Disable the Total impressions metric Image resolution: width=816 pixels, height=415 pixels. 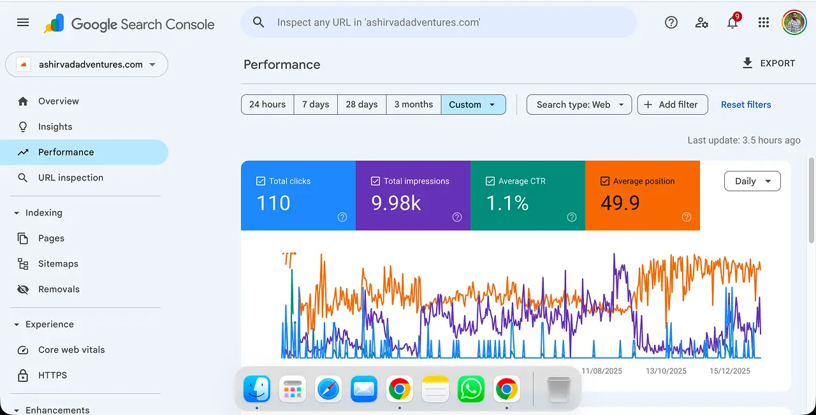click(375, 180)
